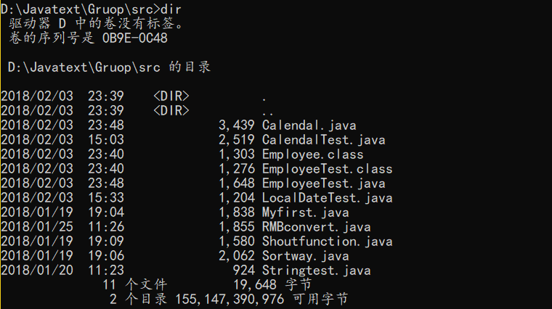Click the LocalDateTest.java filename
Screen dimensions: 552x309
327,198
